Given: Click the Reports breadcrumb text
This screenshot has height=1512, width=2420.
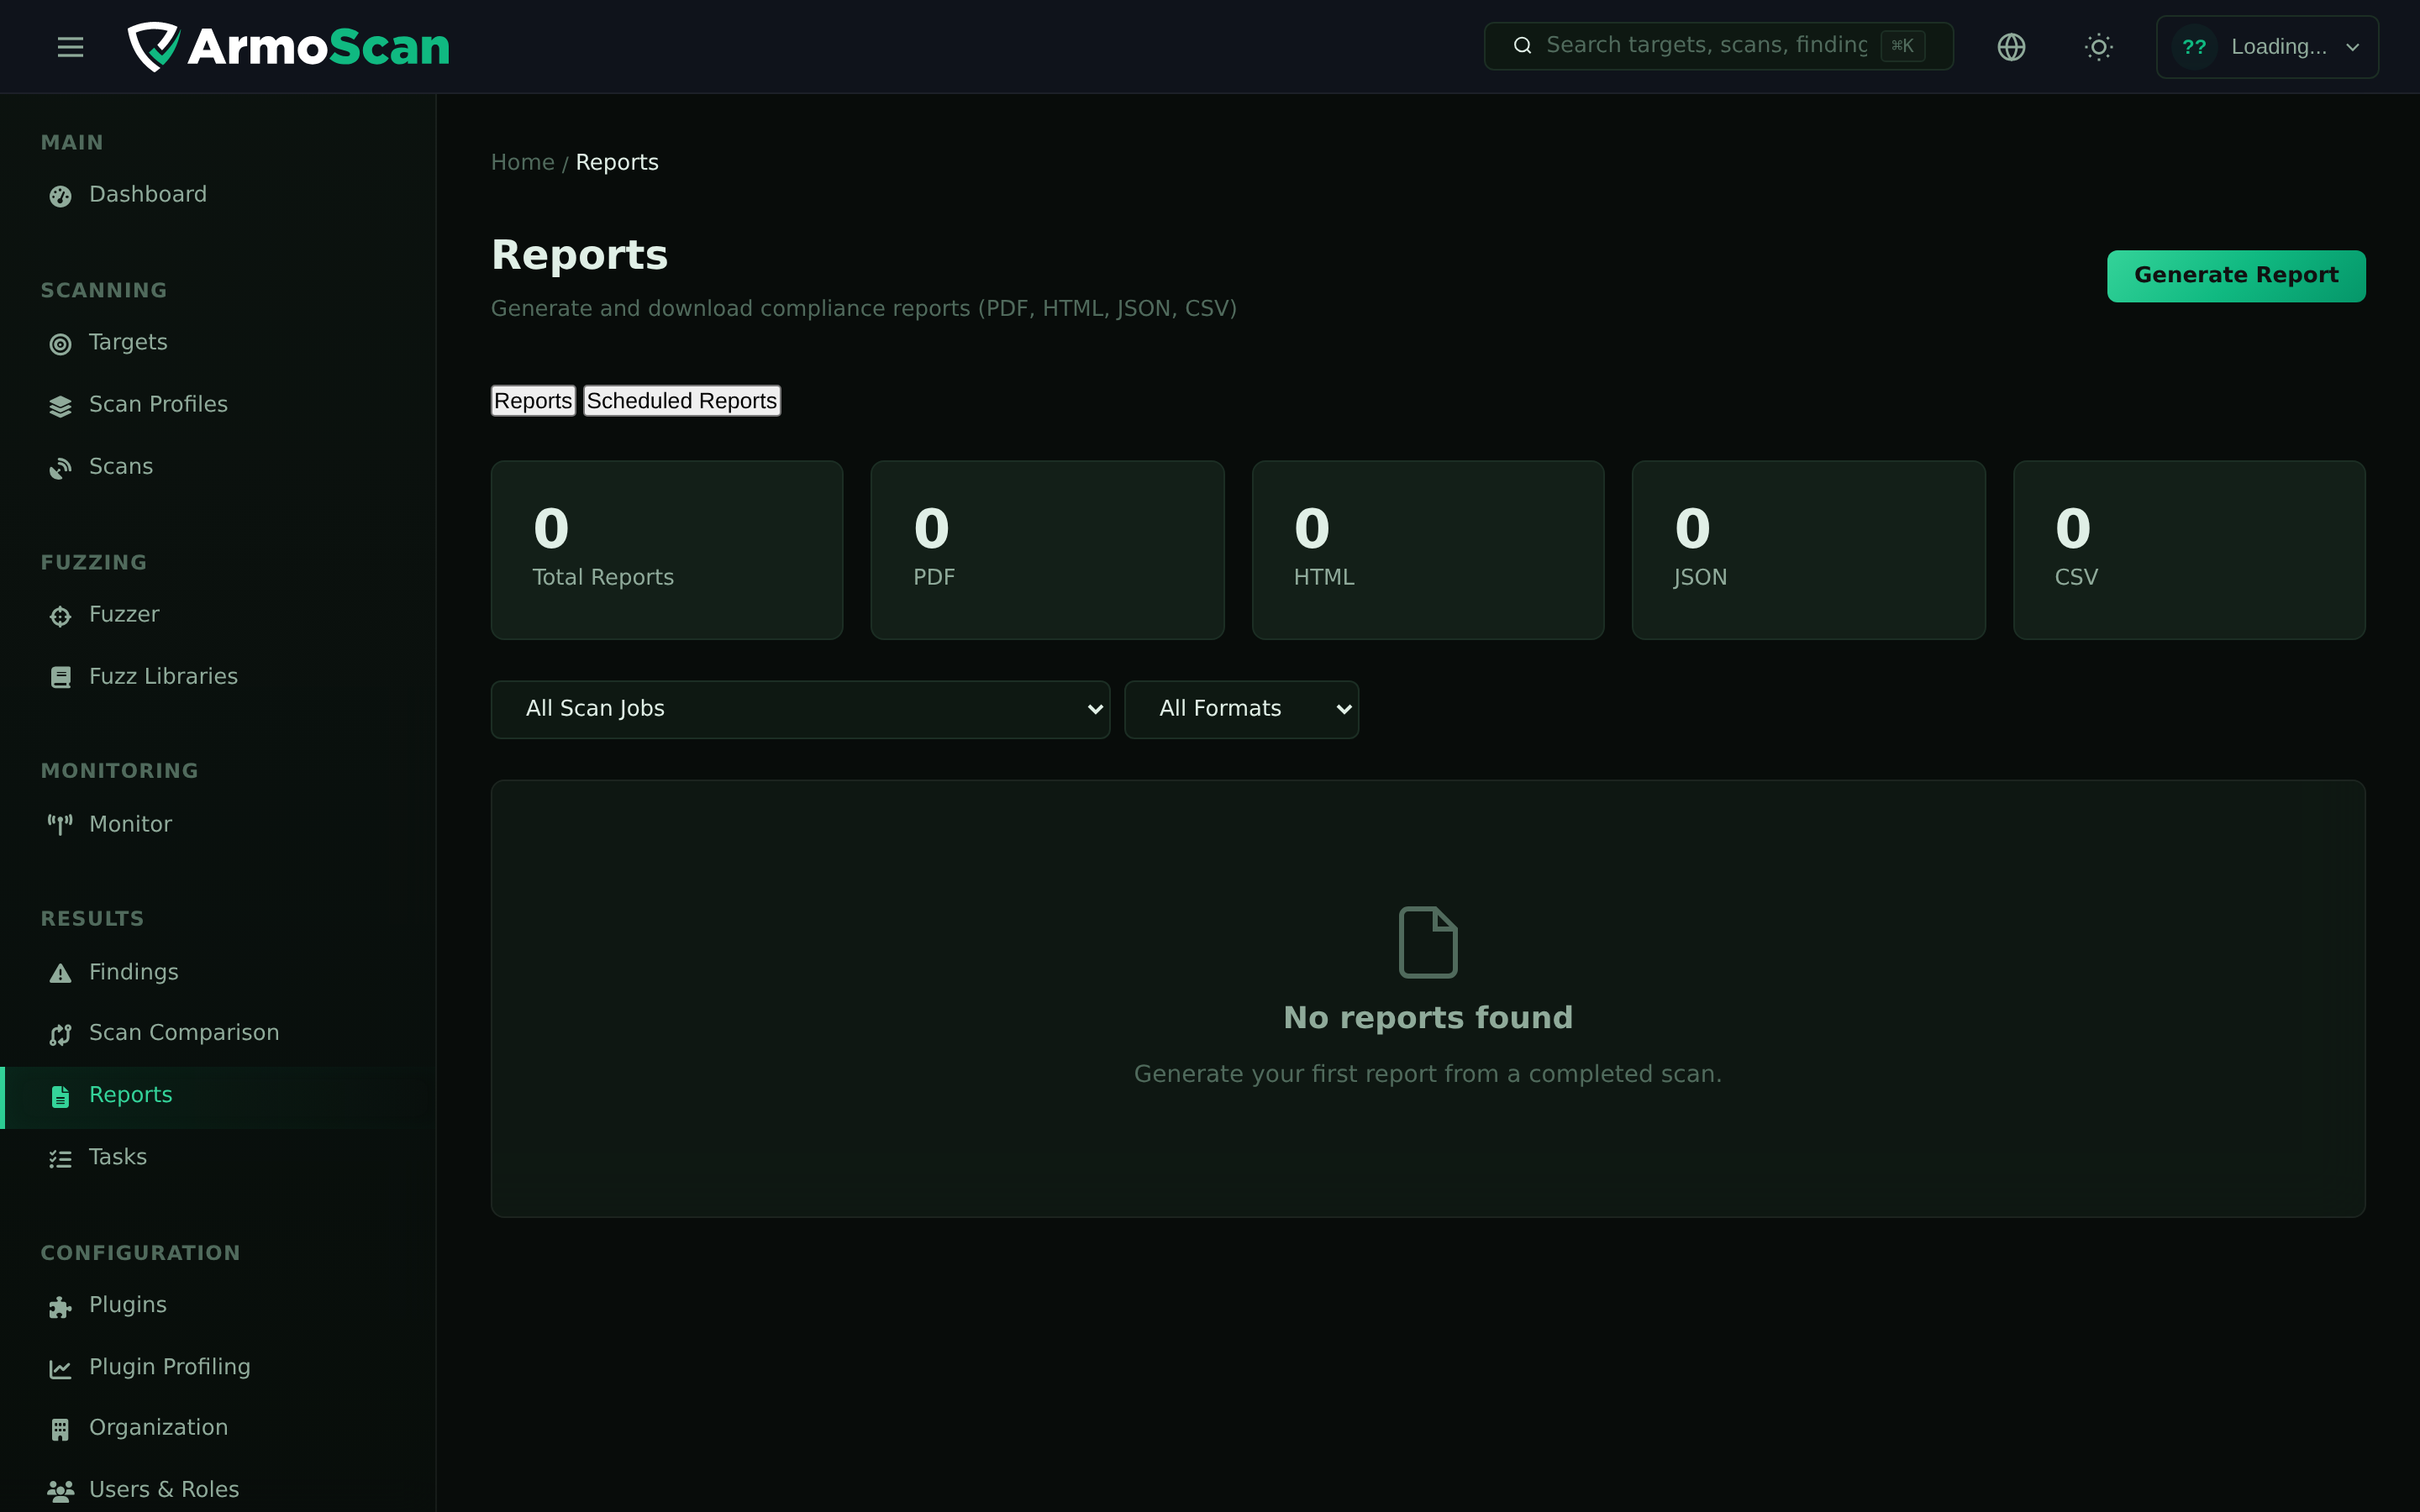Looking at the screenshot, I should click(x=617, y=162).
